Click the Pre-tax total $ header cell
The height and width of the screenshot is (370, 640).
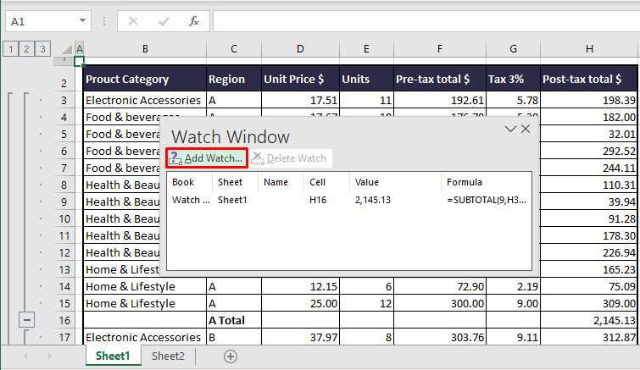click(x=440, y=79)
